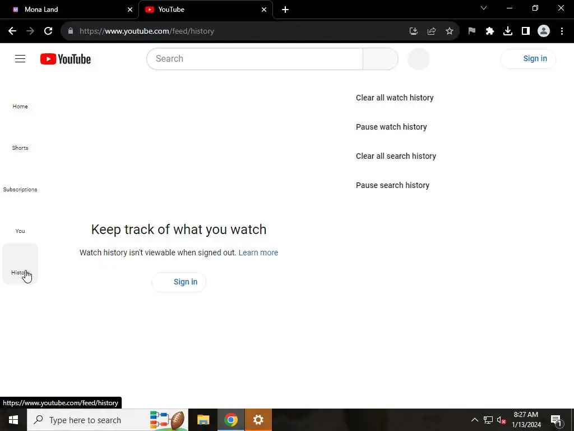The image size is (574, 431).
Task: Open the YouTube hamburger guide menu
Action: point(20,58)
